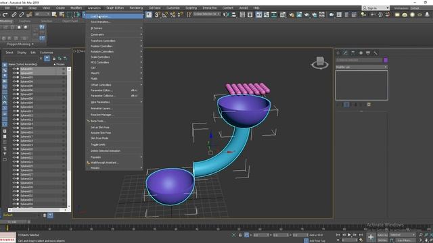This screenshot has height=243, width=433.
Task: Toggle visibility eye of Sphere003
Action: coord(14,78)
